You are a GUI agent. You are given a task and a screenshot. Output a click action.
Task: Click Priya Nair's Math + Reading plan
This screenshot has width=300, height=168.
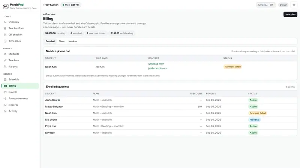coord(108,126)
